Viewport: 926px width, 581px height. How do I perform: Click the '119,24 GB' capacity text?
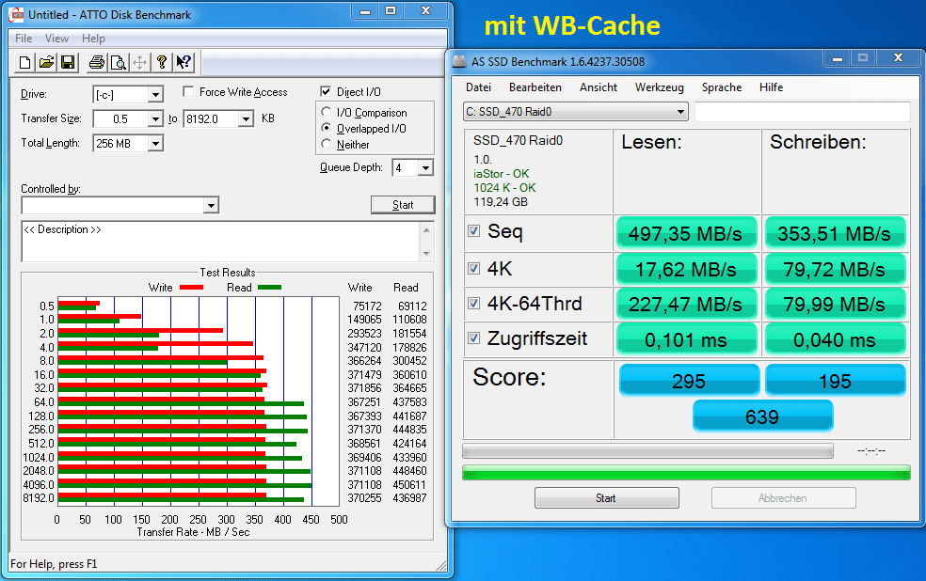pos(501,202)
